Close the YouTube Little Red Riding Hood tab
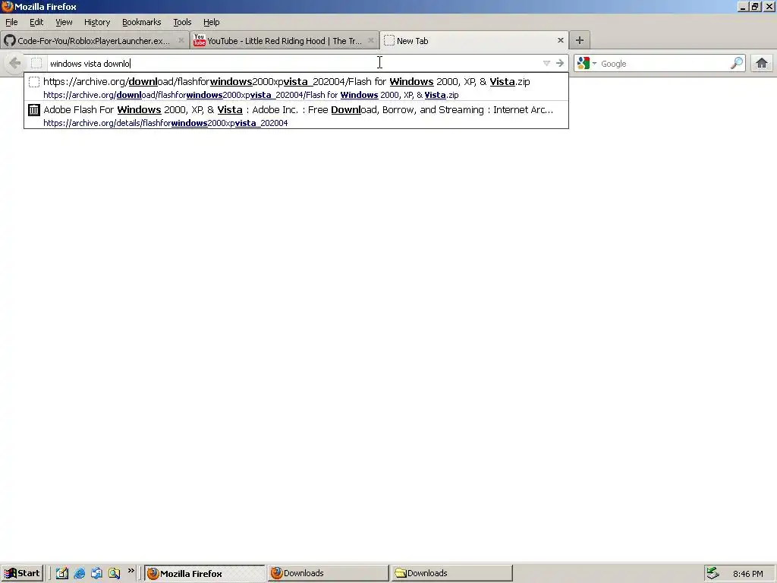The image size is (777, 583). tap(370, 40)
